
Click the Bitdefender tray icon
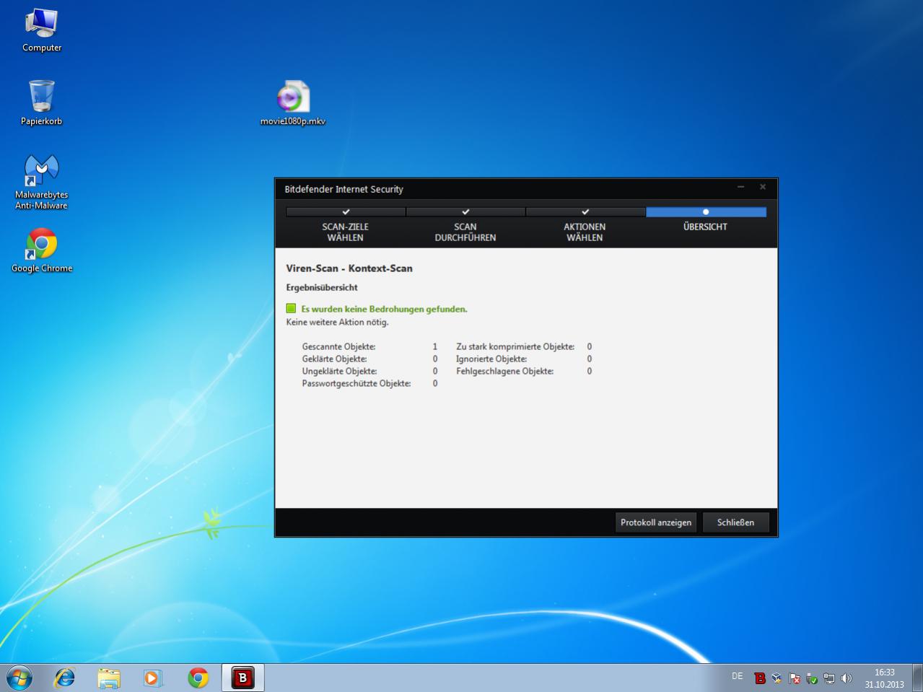pyautogui.click(x=759, y=678)
